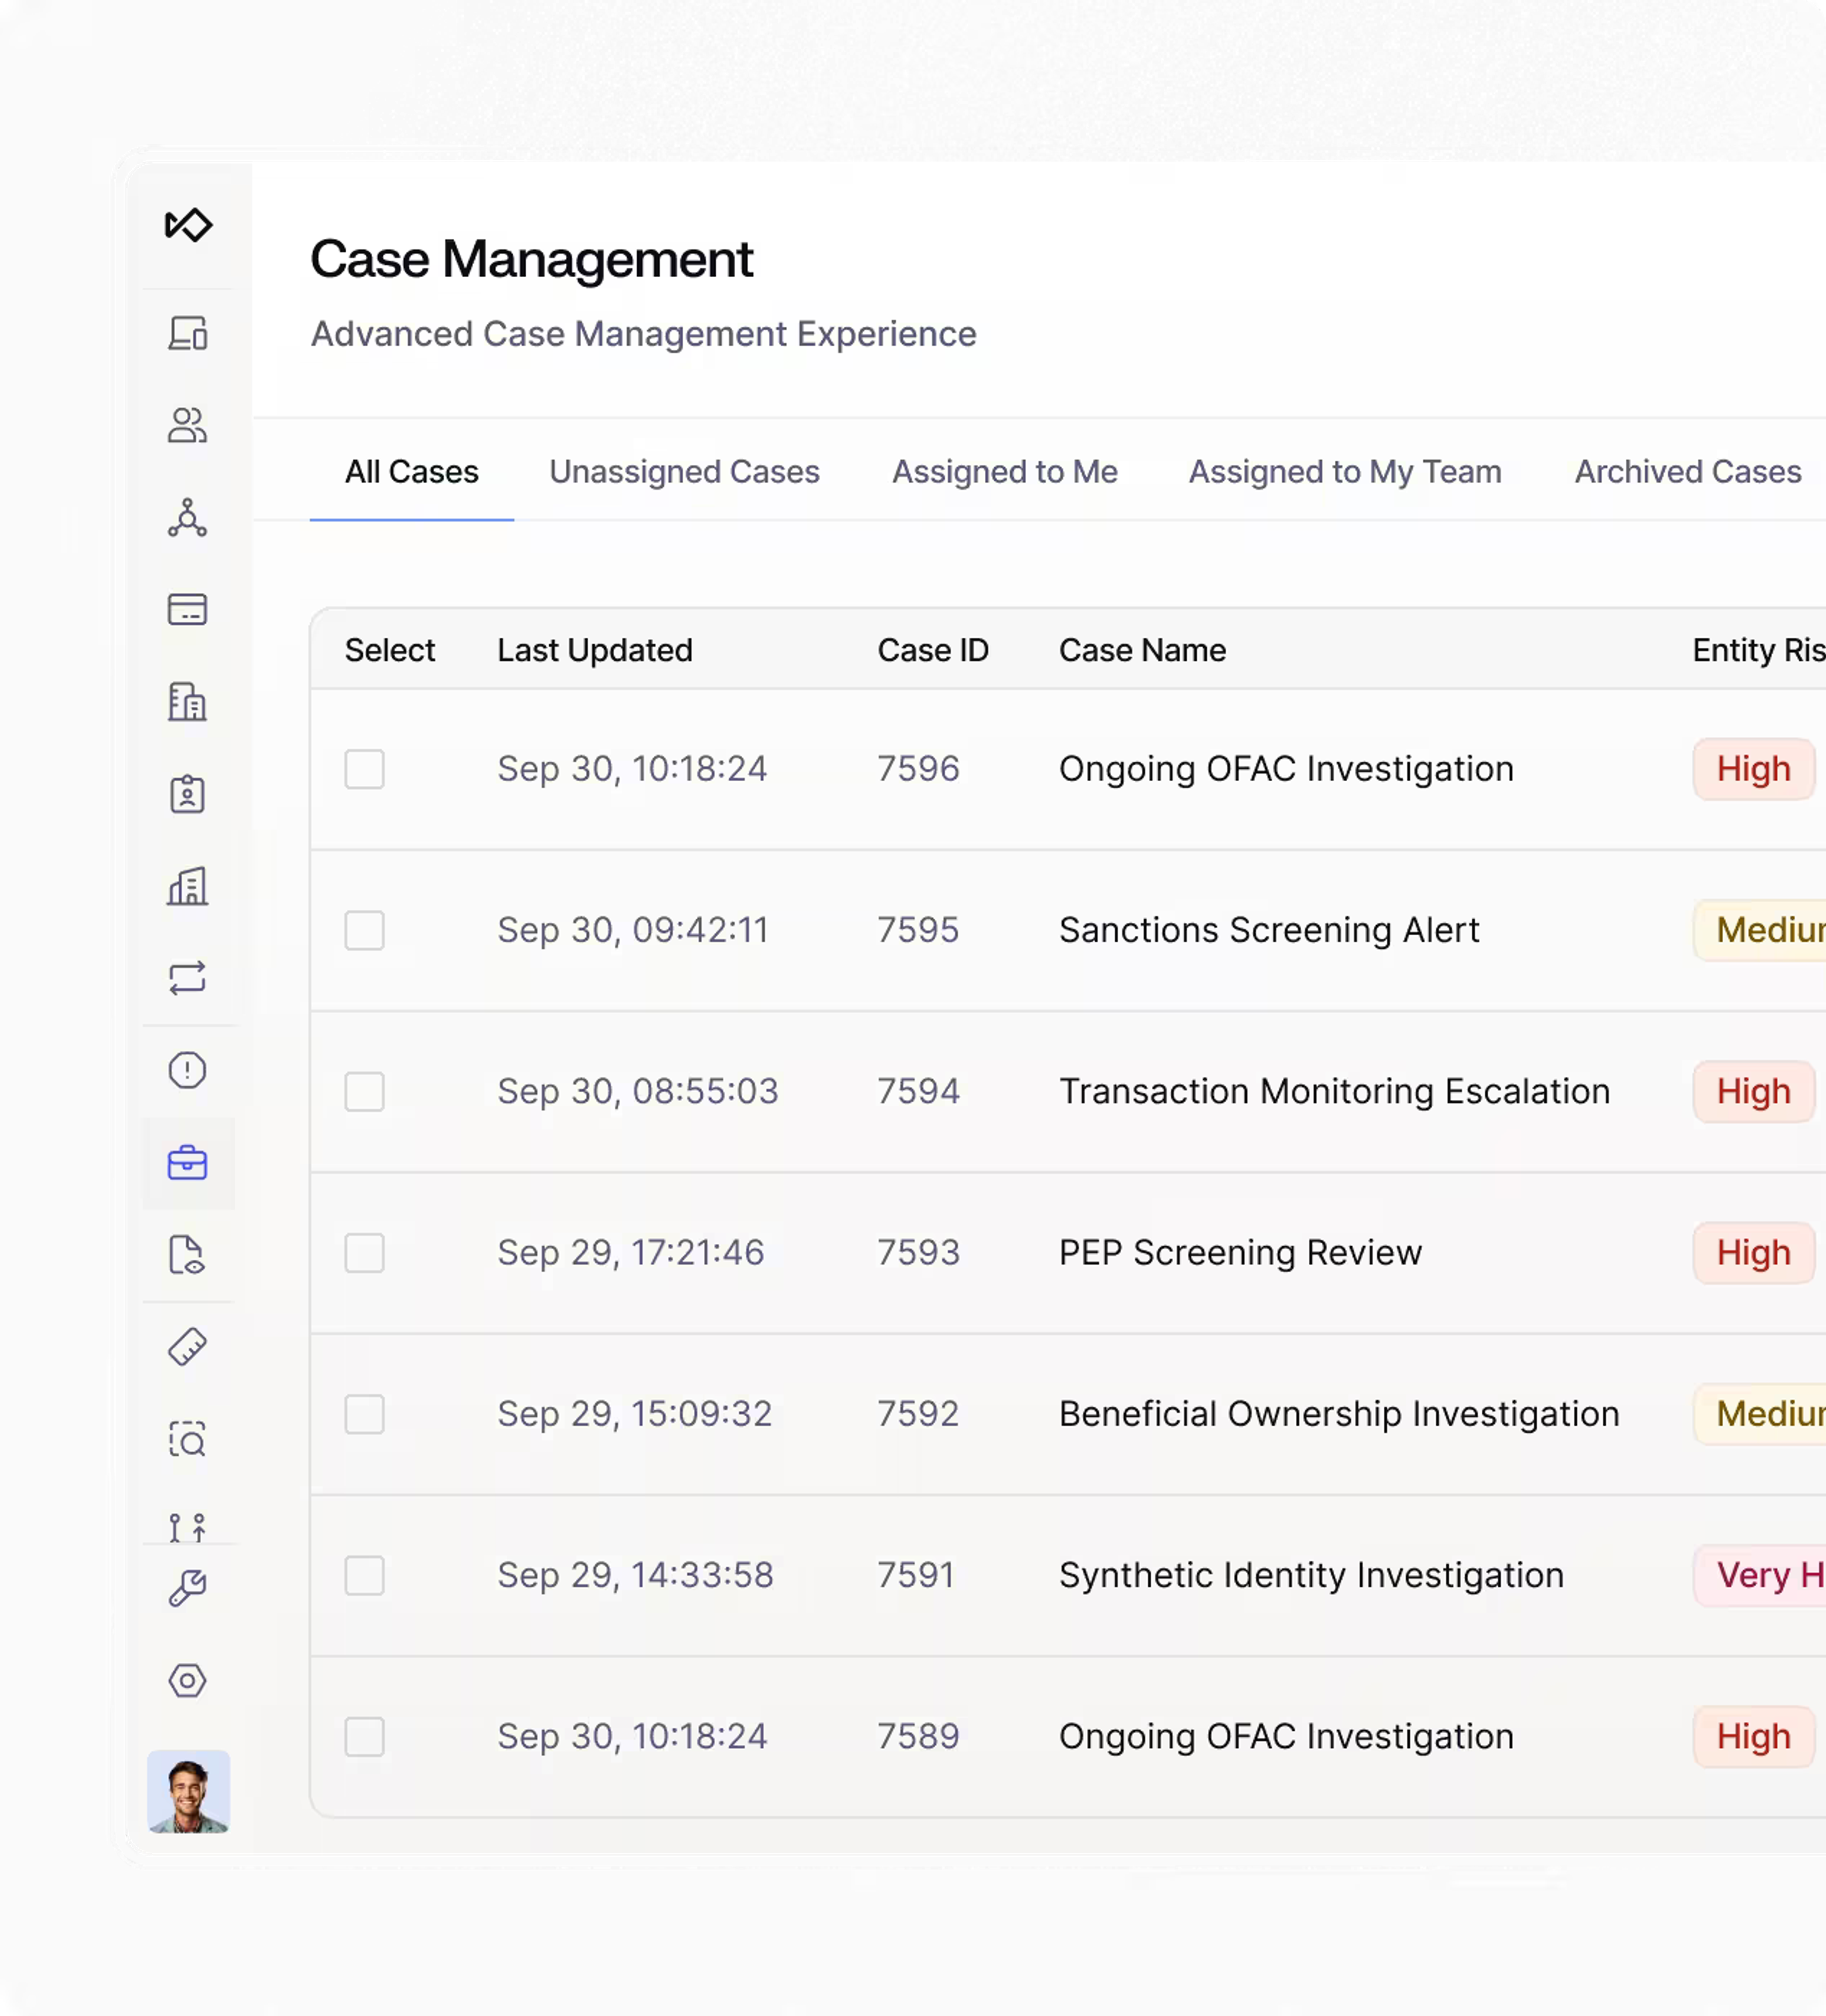Open the users group icon in the sidebar
Viewport: 1826px width, 2016px height.
click(188, 425)
